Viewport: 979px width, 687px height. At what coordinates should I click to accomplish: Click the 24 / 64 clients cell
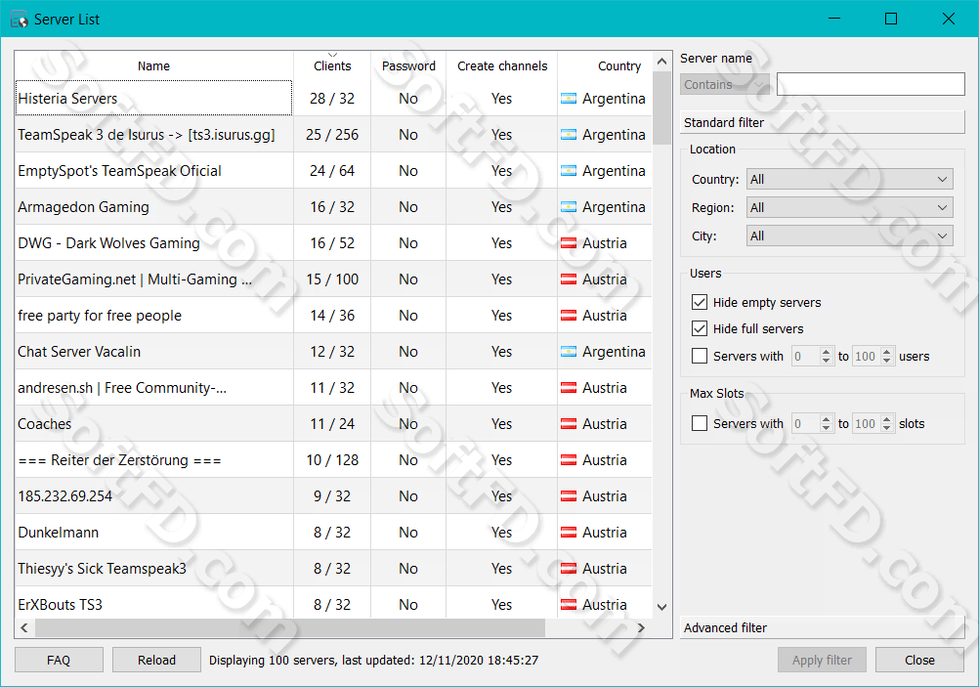pyautogui.click(x=332, y=171)
